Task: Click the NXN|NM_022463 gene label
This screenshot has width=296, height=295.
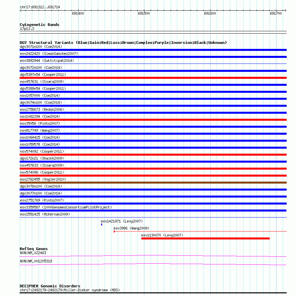Action: [x=33, y=253]
